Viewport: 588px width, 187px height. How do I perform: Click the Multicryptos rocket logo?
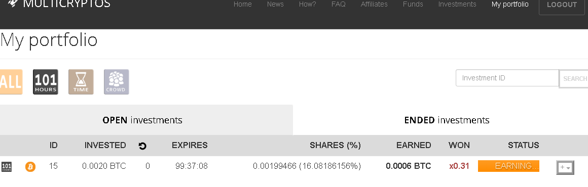pyautogui.click(x=13, y=3)
